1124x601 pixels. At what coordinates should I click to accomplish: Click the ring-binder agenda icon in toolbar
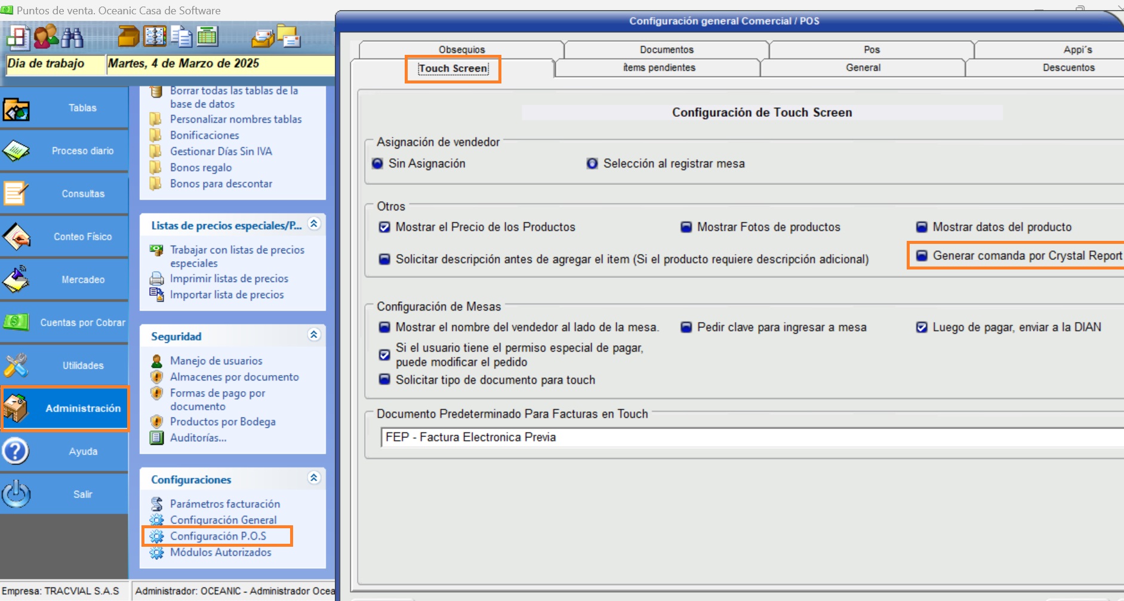pos(155,37)
